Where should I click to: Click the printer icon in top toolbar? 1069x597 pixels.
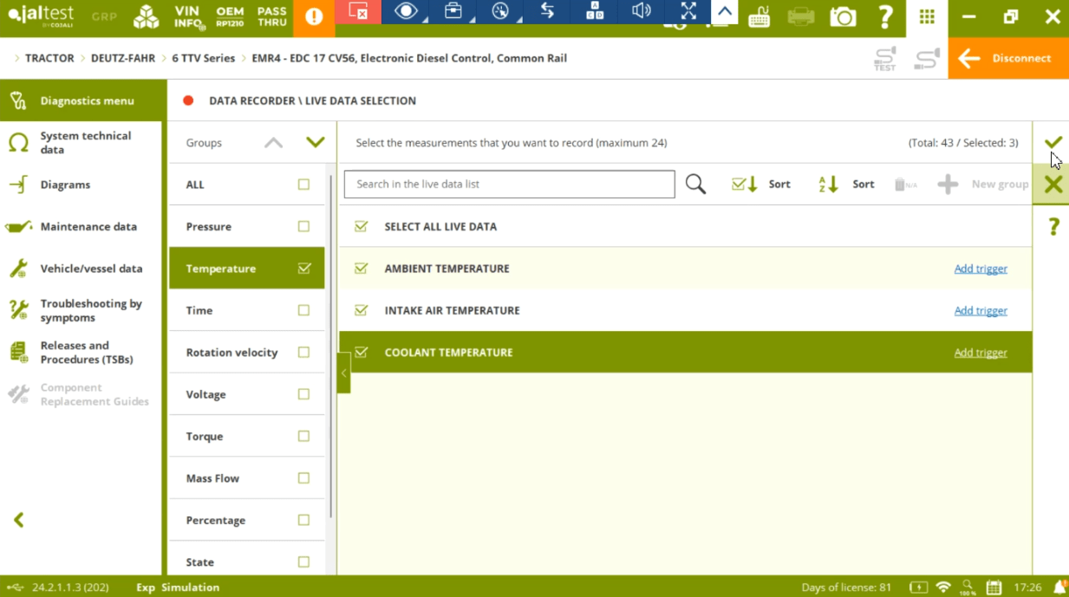pos(800,17)
